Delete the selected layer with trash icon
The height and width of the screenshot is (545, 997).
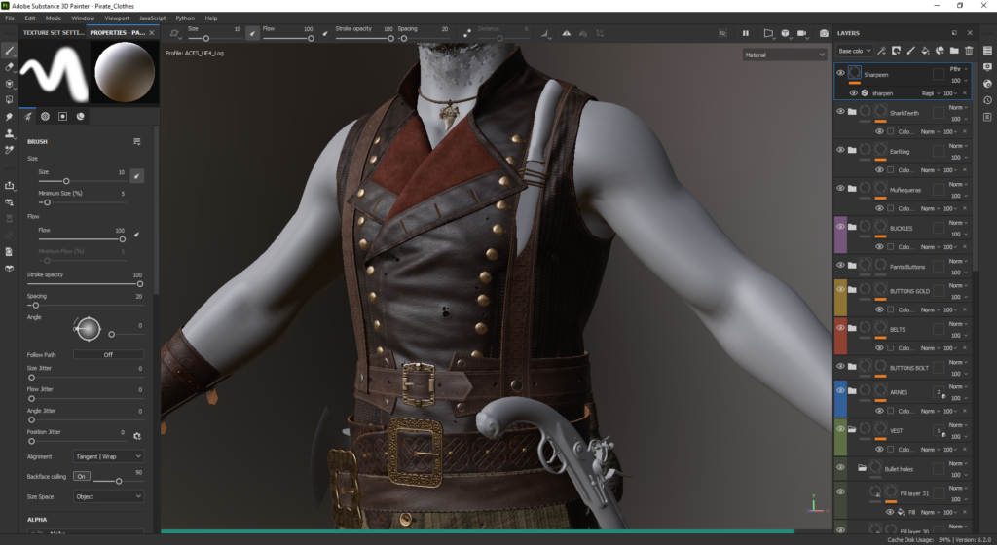click(x=969, y=51)
